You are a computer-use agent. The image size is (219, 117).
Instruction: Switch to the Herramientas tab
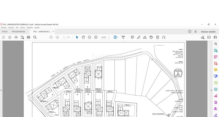click(18, 31)
